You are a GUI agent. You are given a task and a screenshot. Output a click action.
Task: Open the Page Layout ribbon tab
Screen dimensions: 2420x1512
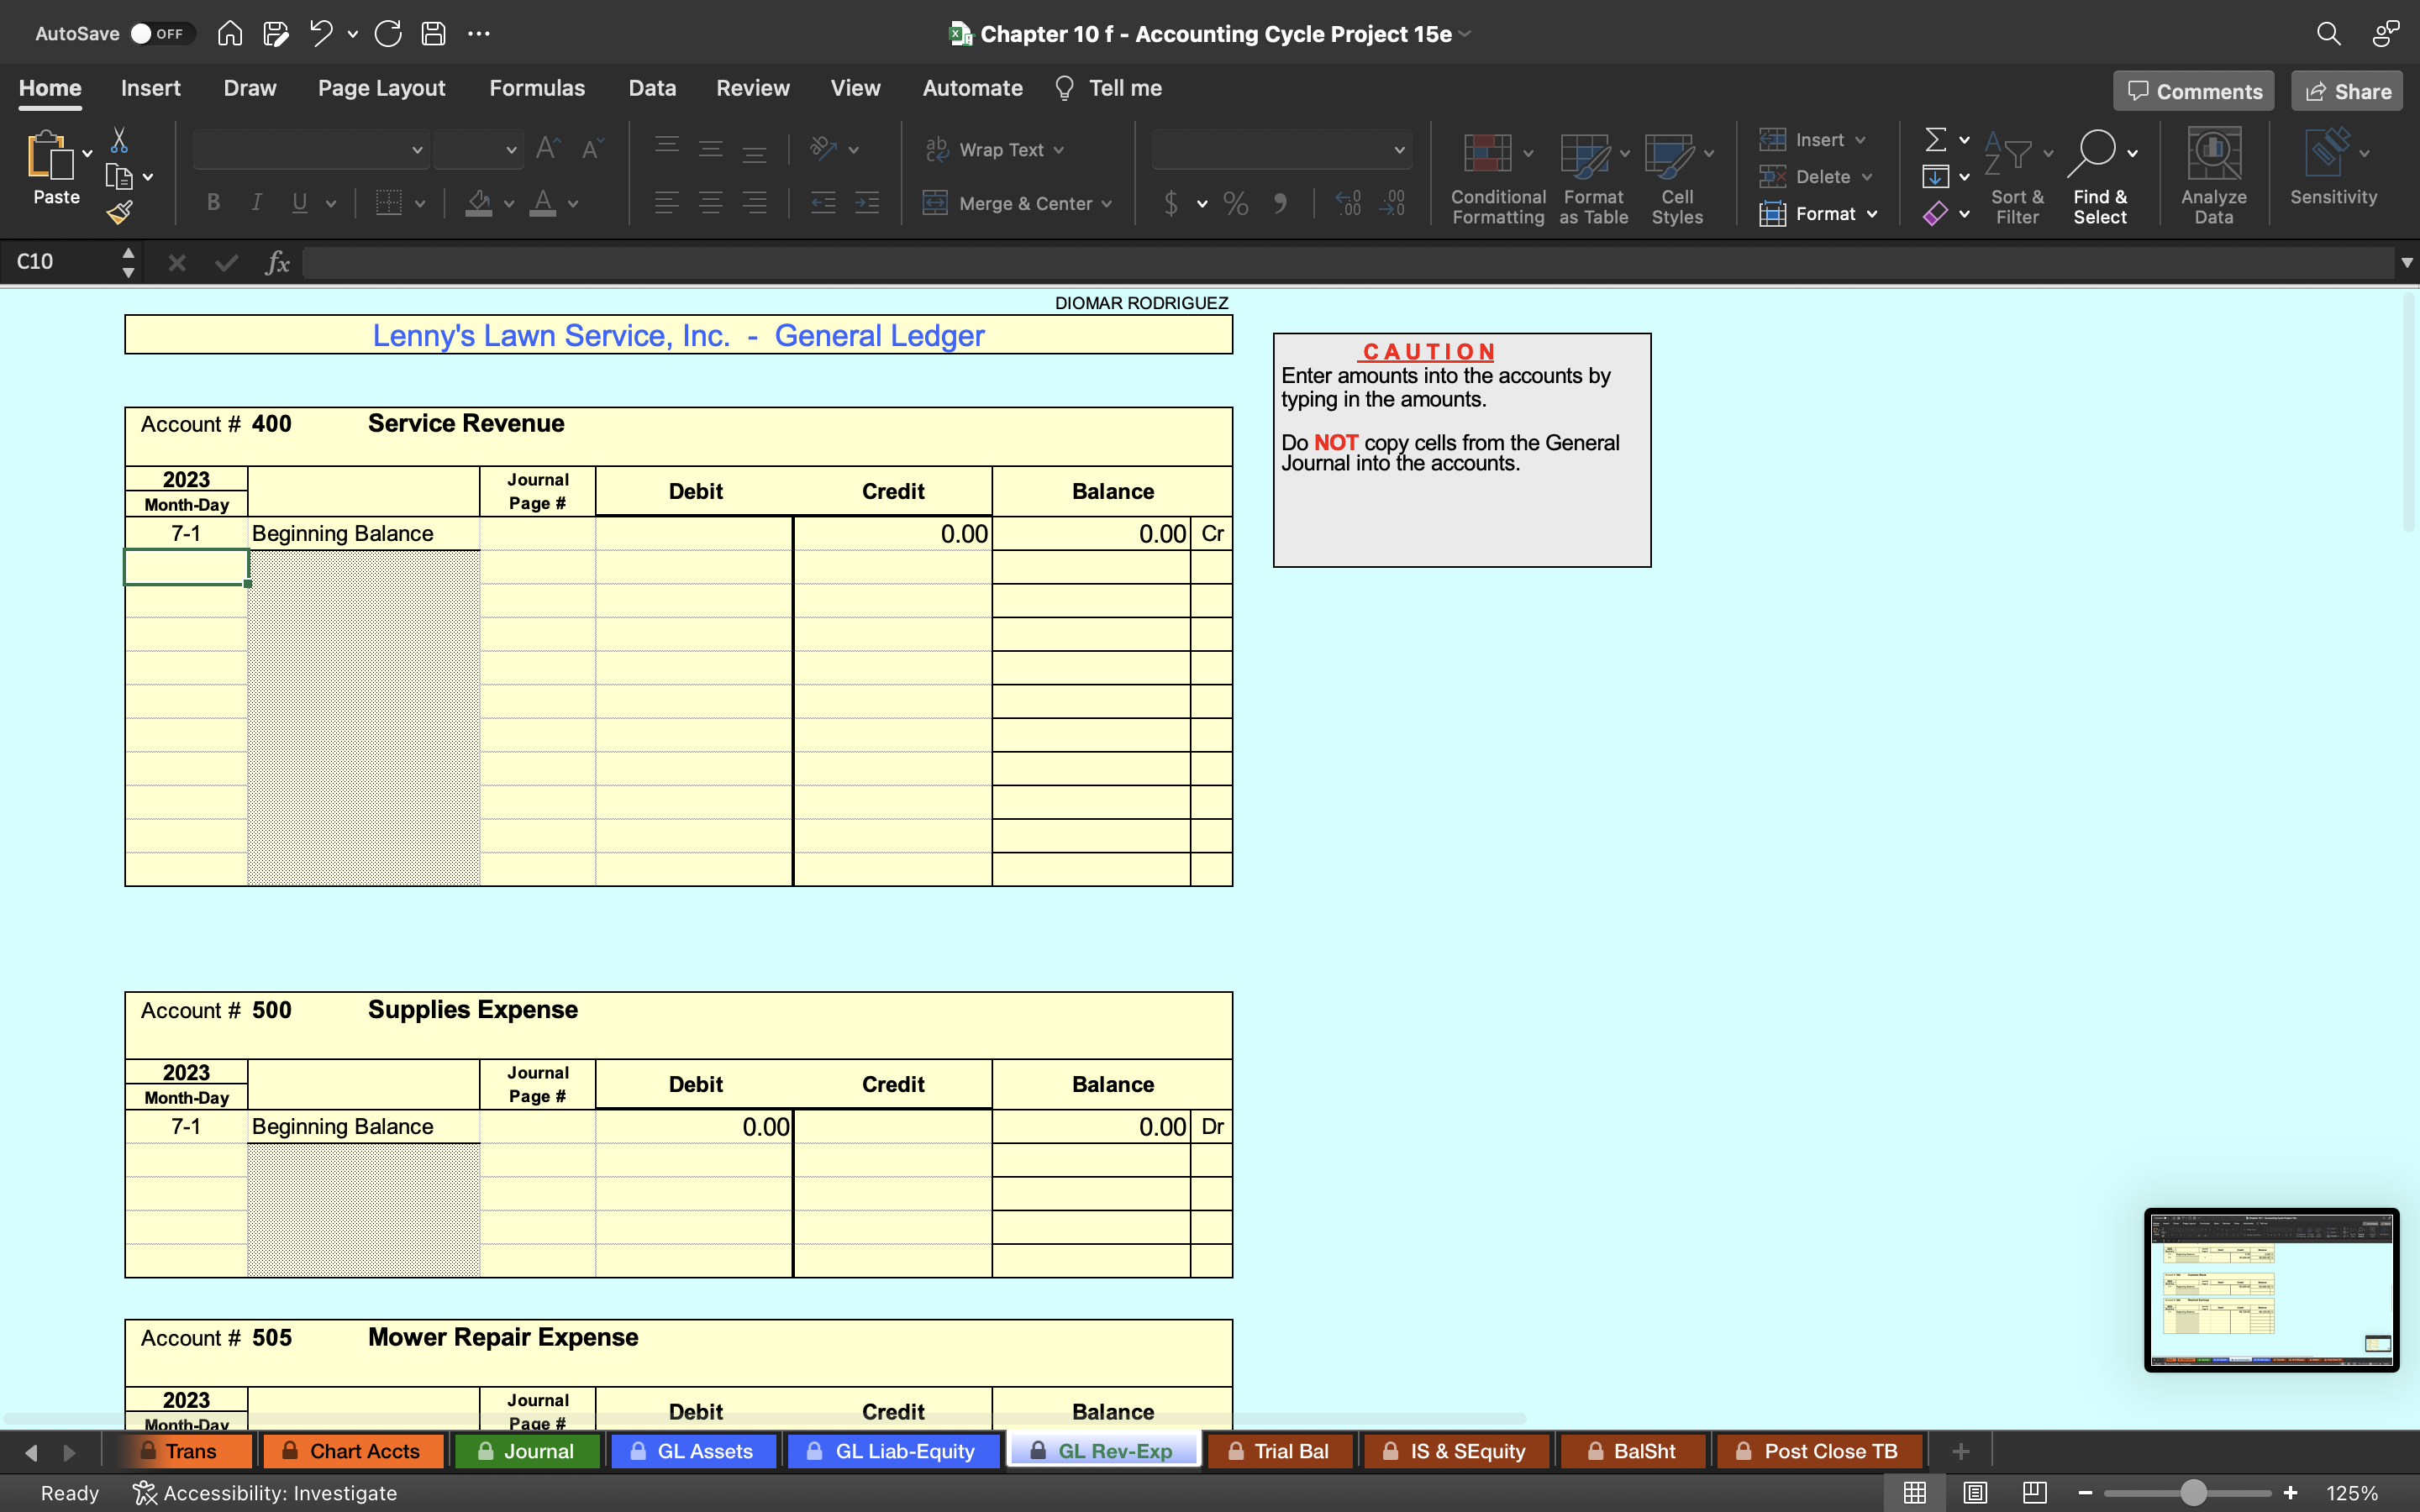click(381, 88)
